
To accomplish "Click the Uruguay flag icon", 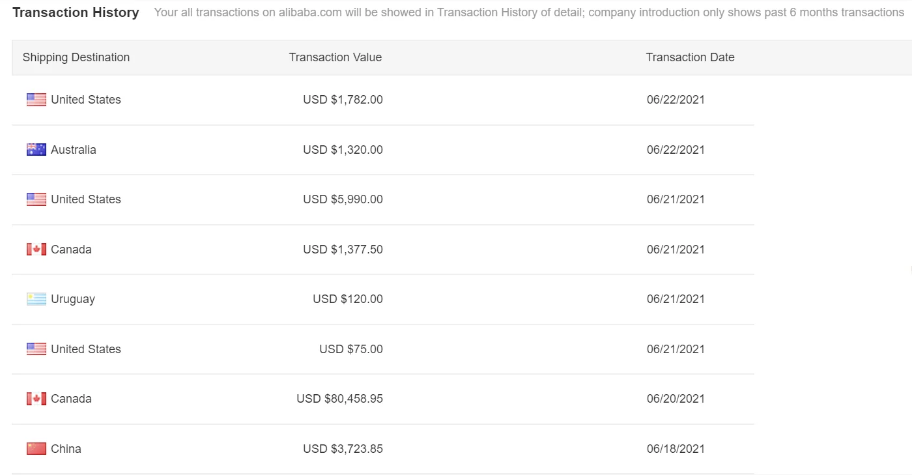I will [x=36, y=299].
